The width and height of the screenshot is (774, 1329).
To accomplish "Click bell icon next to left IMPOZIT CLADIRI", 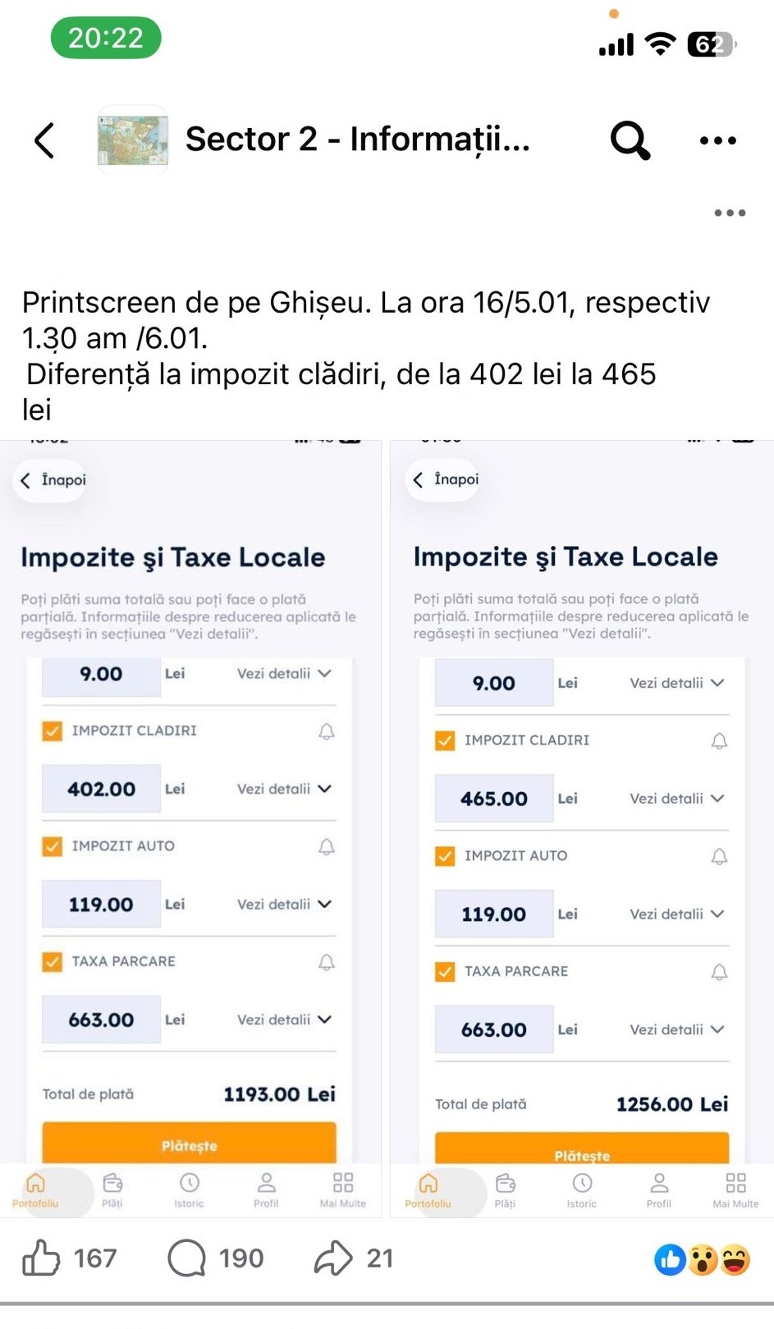I will click(x=327, y=731).
